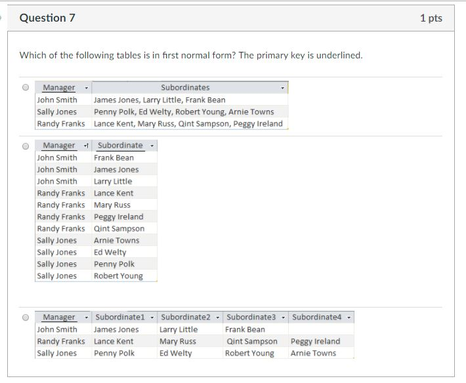Select the Peggy Ireland cell under Subordinate4
Screen dimensions: 466x383
pos(316,341)
